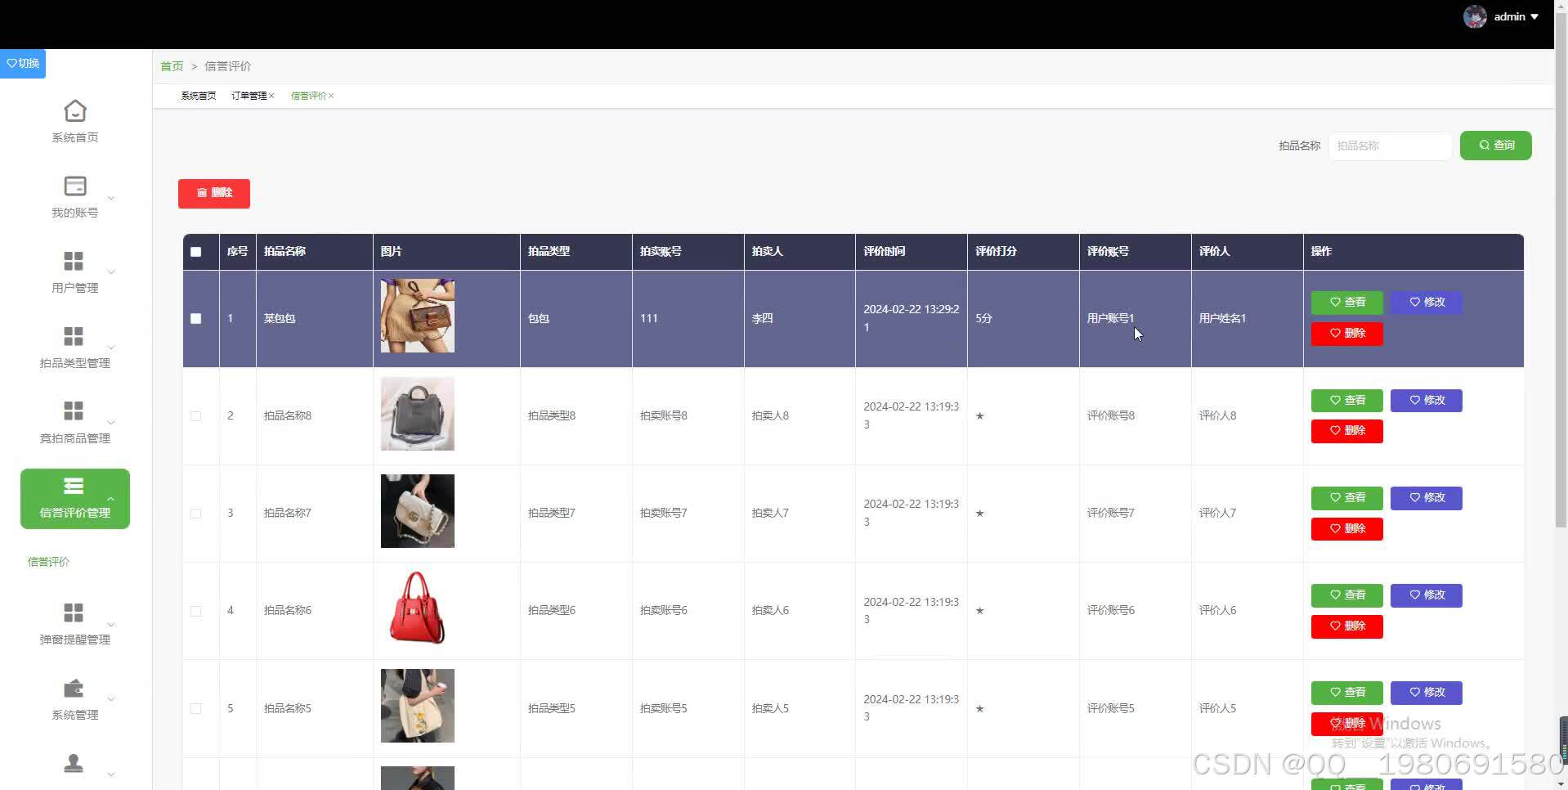Open the admin user dropdown
The width and height of the screenshot is (1568, 790).
tap(1516, 16)
